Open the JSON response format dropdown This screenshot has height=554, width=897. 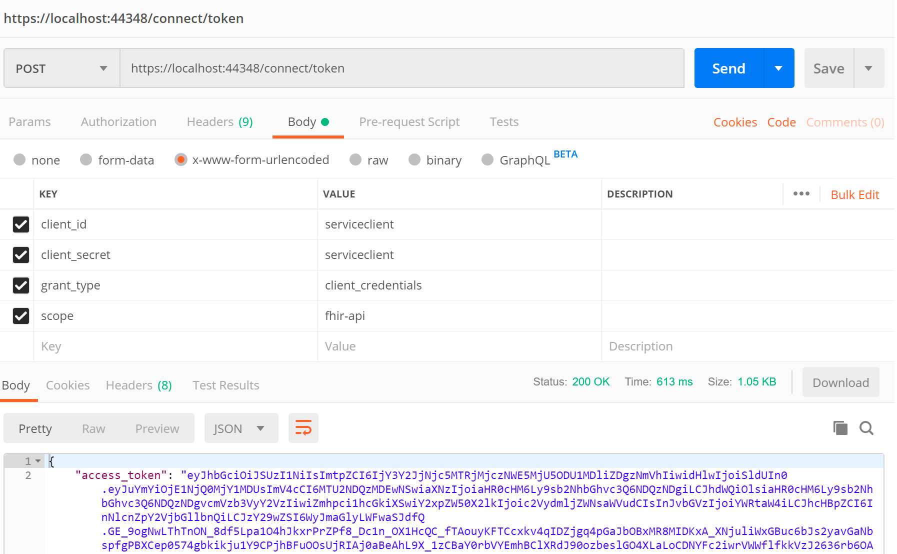coord(241,428)
